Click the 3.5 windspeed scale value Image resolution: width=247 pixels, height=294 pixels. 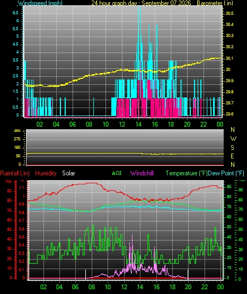click(x=15, y=60)
